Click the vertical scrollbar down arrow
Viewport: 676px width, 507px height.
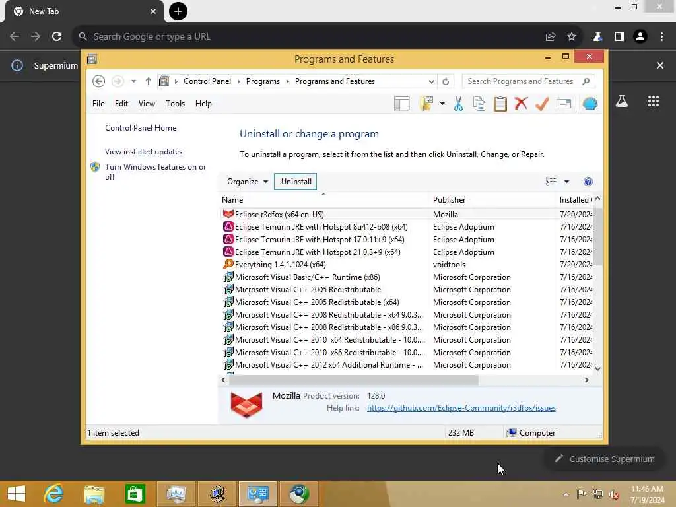pos(597,368)
